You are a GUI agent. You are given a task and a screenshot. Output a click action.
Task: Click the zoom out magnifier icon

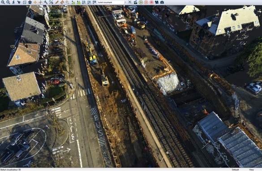[8, 2]
